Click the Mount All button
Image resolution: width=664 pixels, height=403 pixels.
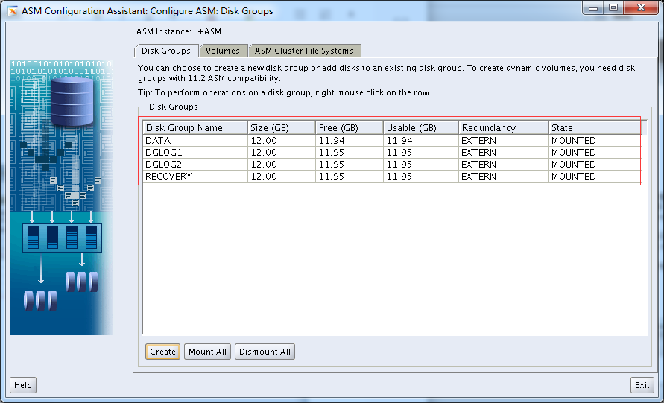click(207, 352)
